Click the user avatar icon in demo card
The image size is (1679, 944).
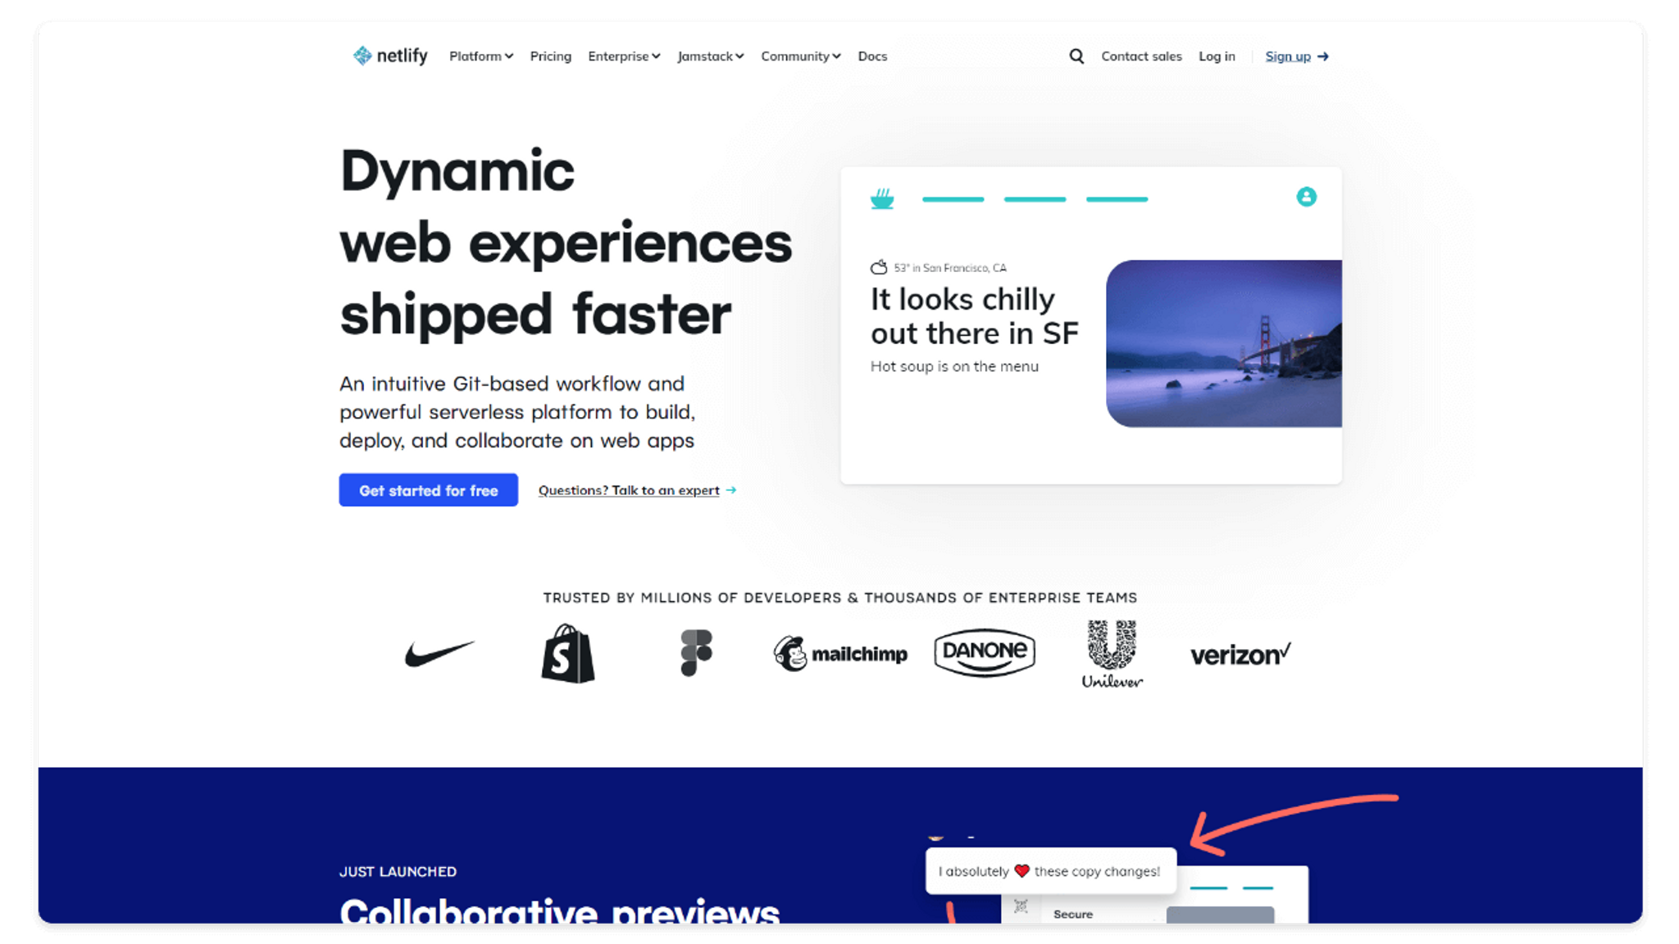(1306, 197)
